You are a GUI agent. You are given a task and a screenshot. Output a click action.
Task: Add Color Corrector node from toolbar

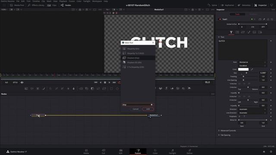[50, 89]
